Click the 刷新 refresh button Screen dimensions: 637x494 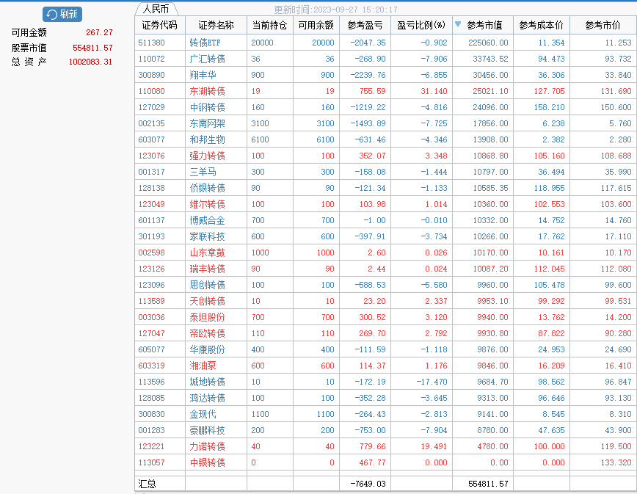coord(62,14)
